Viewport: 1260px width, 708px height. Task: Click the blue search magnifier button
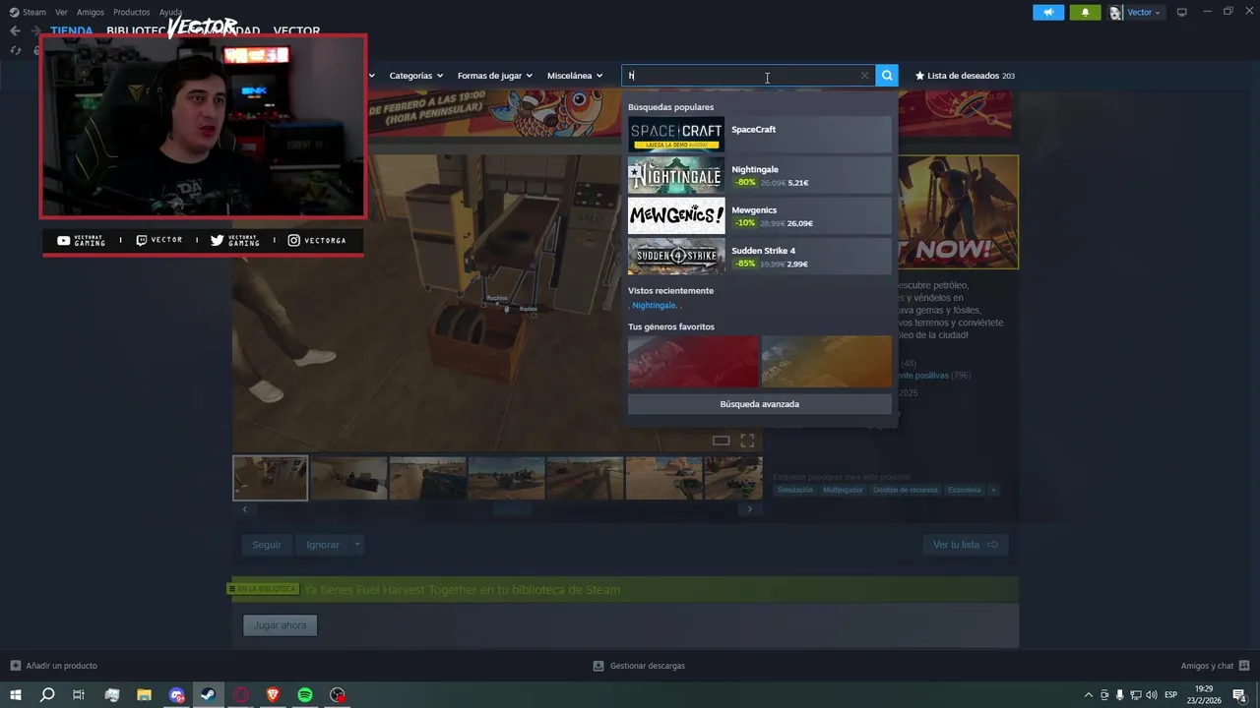887,76
